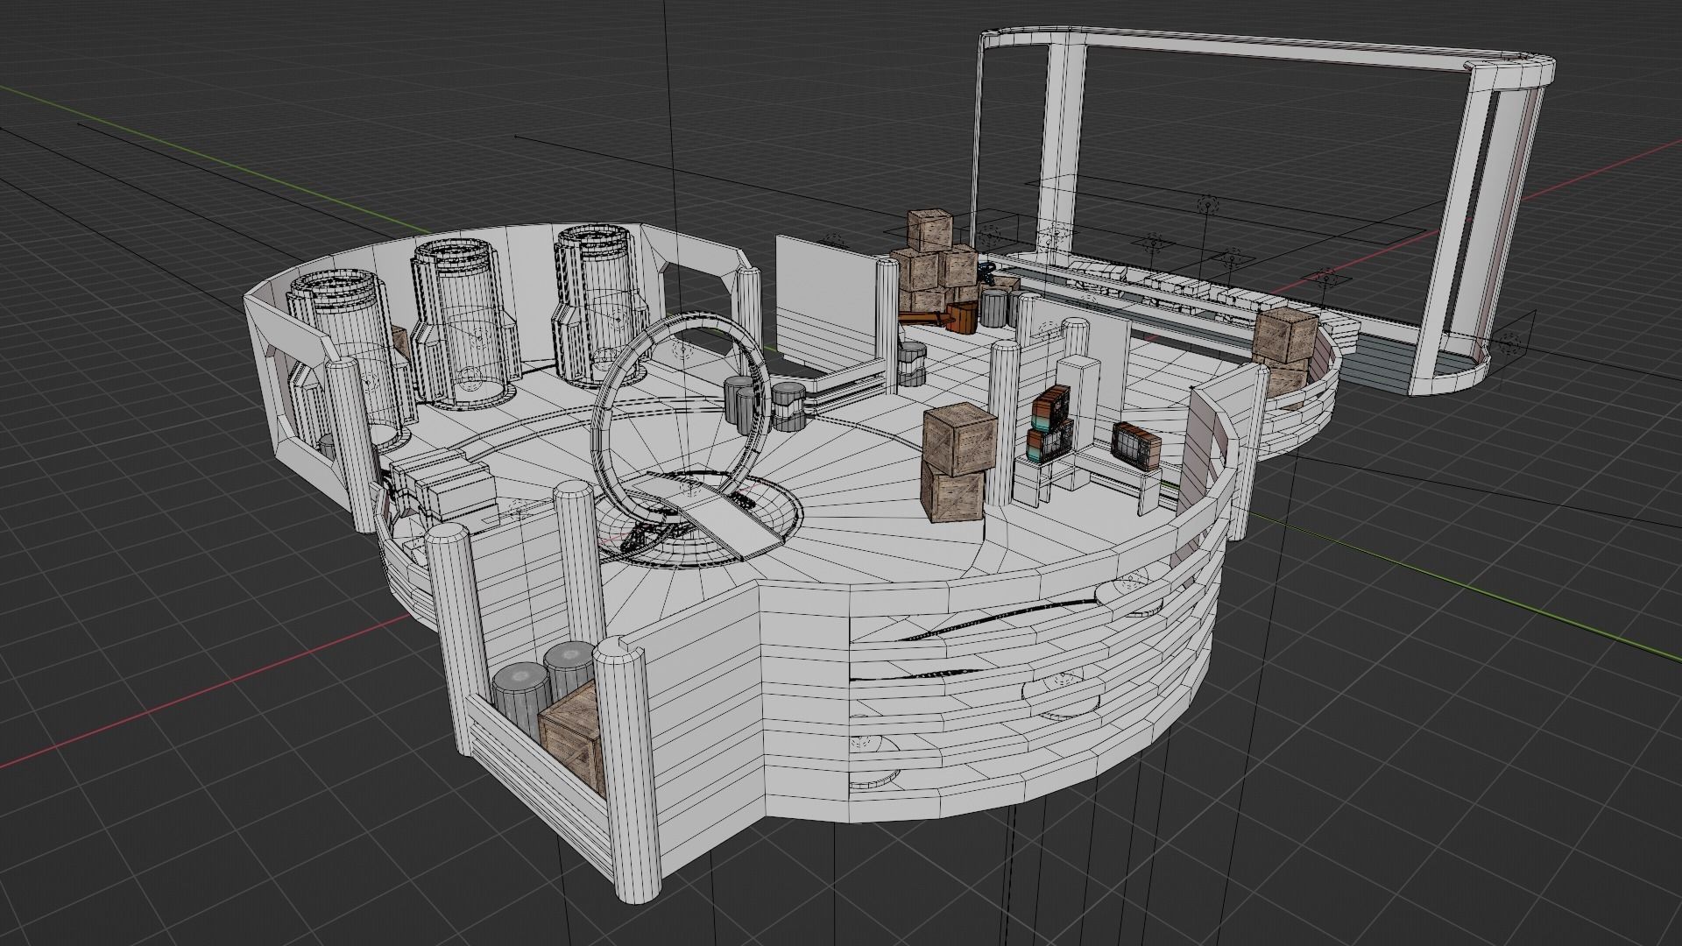
Task: Select the rightmost cylindrical tank
Action: point(603,304)
